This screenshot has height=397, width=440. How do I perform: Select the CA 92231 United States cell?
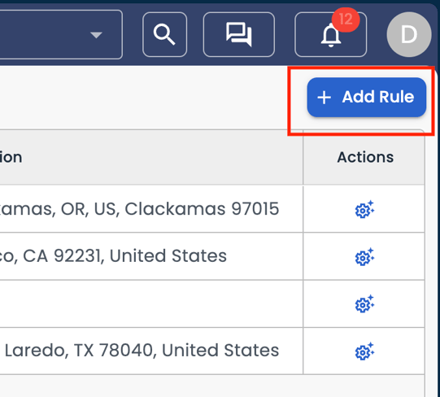point(151,256)
